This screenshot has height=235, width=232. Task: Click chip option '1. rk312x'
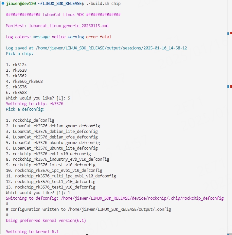16,65
